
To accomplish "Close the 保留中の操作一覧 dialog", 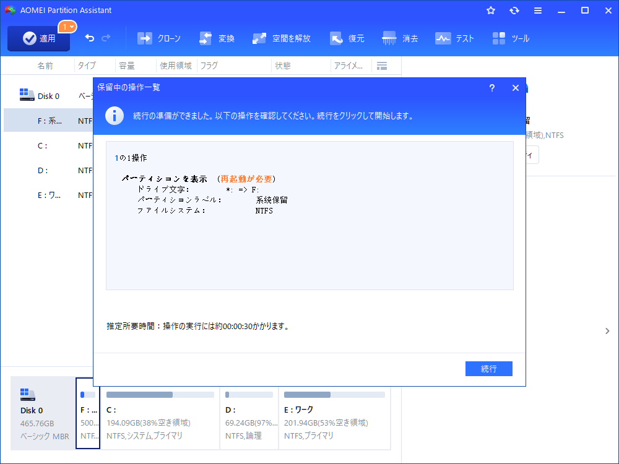I will coord(515,88).
